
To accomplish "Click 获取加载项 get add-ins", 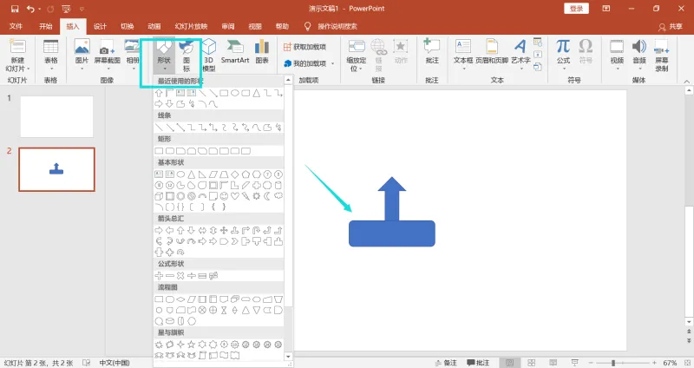I will click(x=305, y=47).
